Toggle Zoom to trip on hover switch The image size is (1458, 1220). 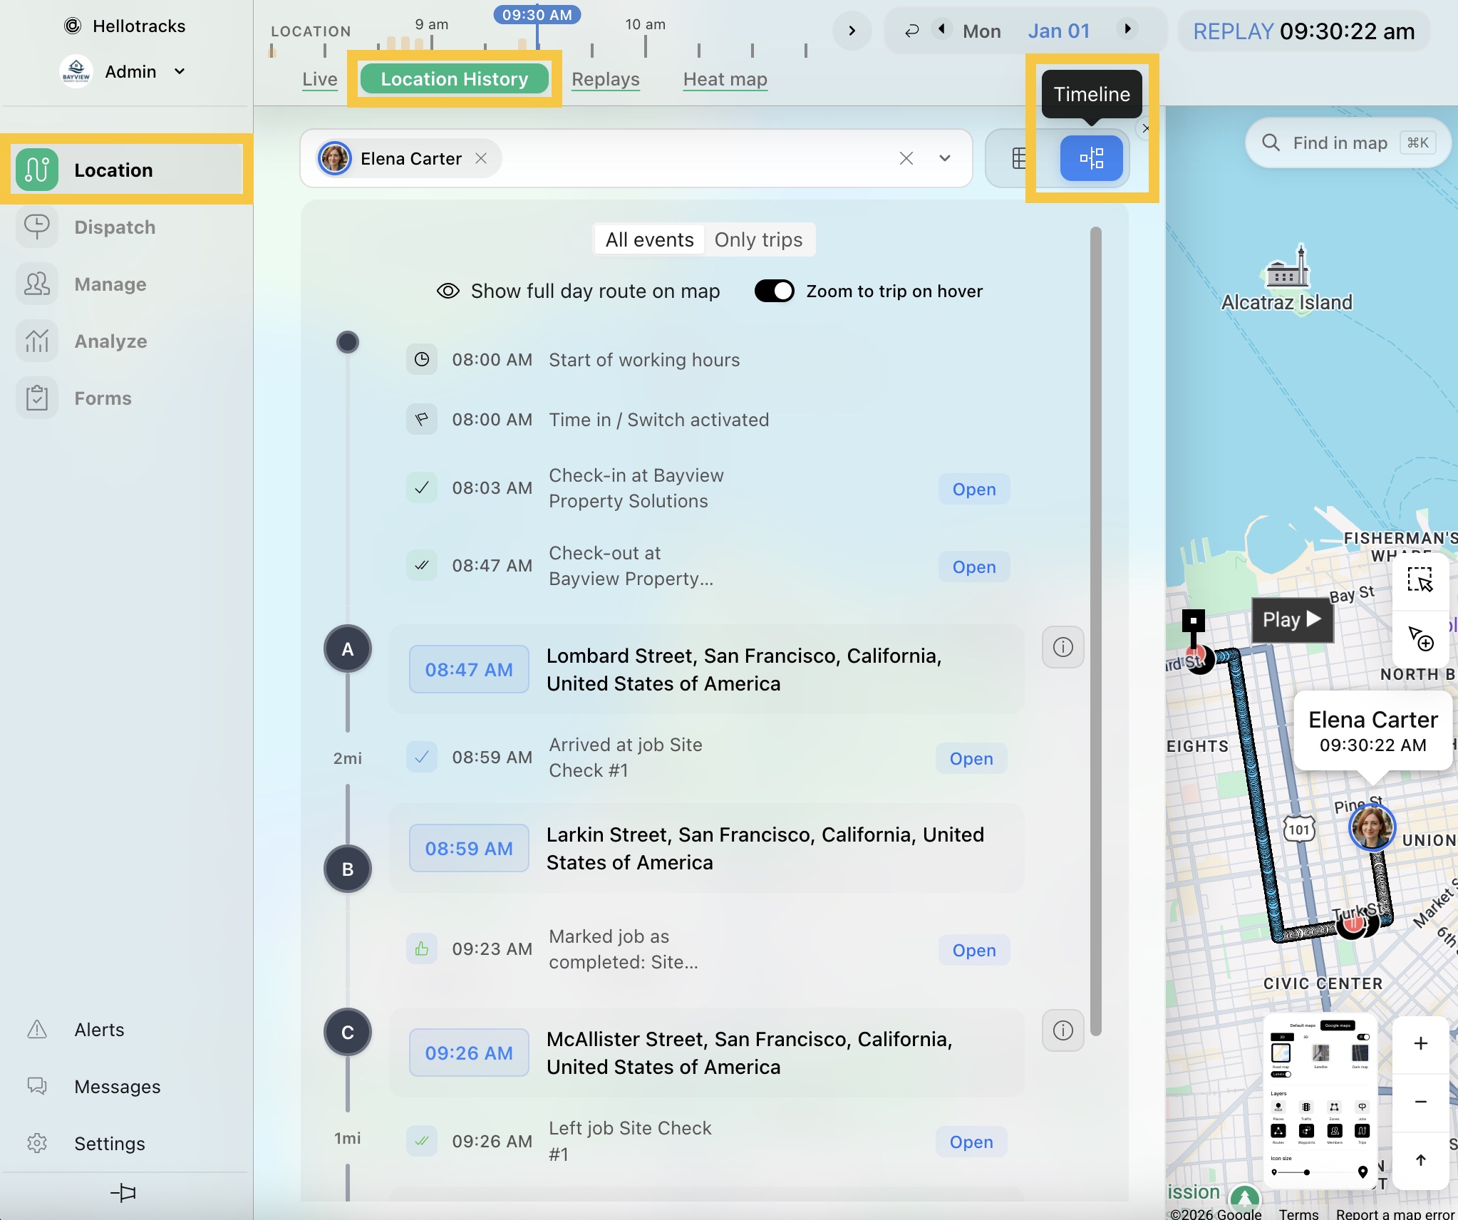[775, 291]
